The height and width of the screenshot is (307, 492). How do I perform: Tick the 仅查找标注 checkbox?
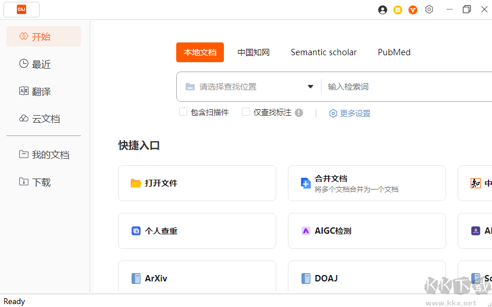[245, 112]
